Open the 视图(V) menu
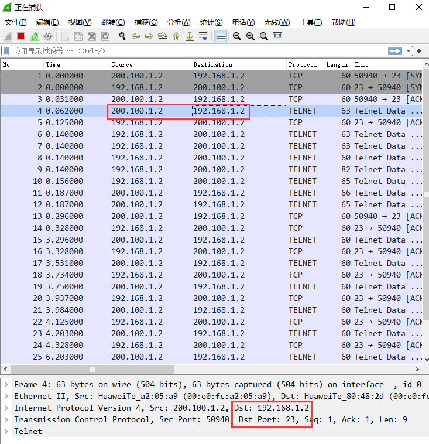This screenshot has height=444, width=429. (x=80, y=22)
